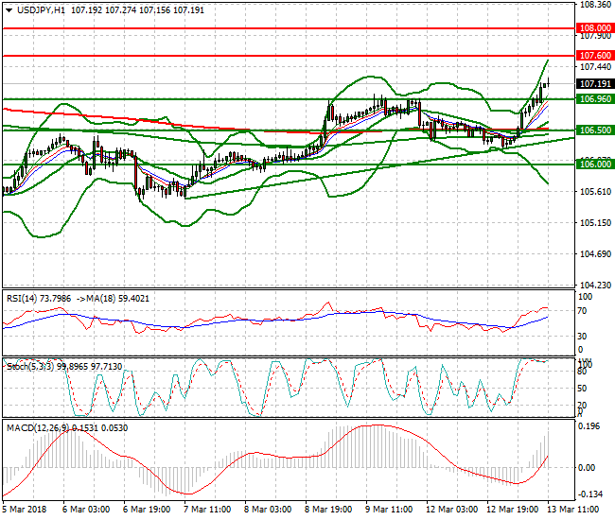Click the 0.196 value on MACD scale
The height and width of the screenshot is (520, 615).
589,426
